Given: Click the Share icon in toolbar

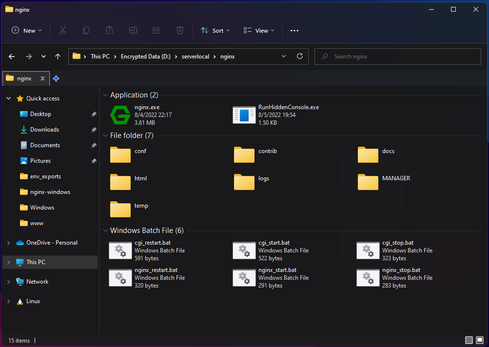Looking at the screenshot, I should pyautogui.click(x=156, y=30).
